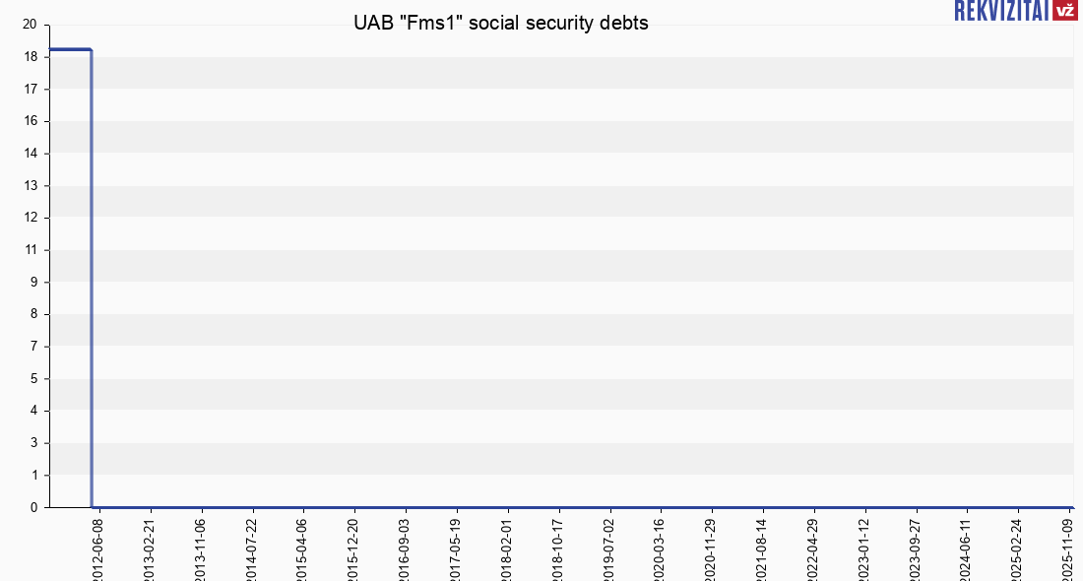Click the chart title "Fms1" social security debts
Image resolution: width=1083 pixels, height=581 pixels.
(x=501, y=23)
